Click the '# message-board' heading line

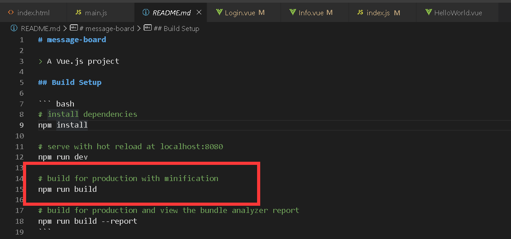coord(72,40)
